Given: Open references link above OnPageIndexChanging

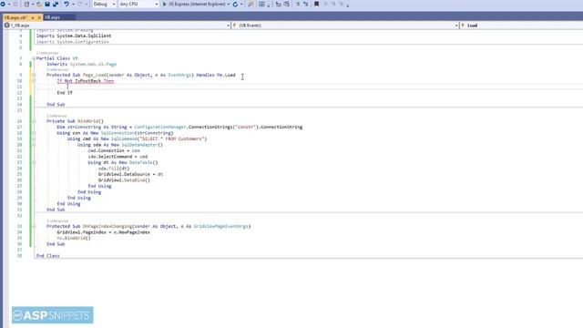Looking at the screenshot, I should click(x=57, y=220).
